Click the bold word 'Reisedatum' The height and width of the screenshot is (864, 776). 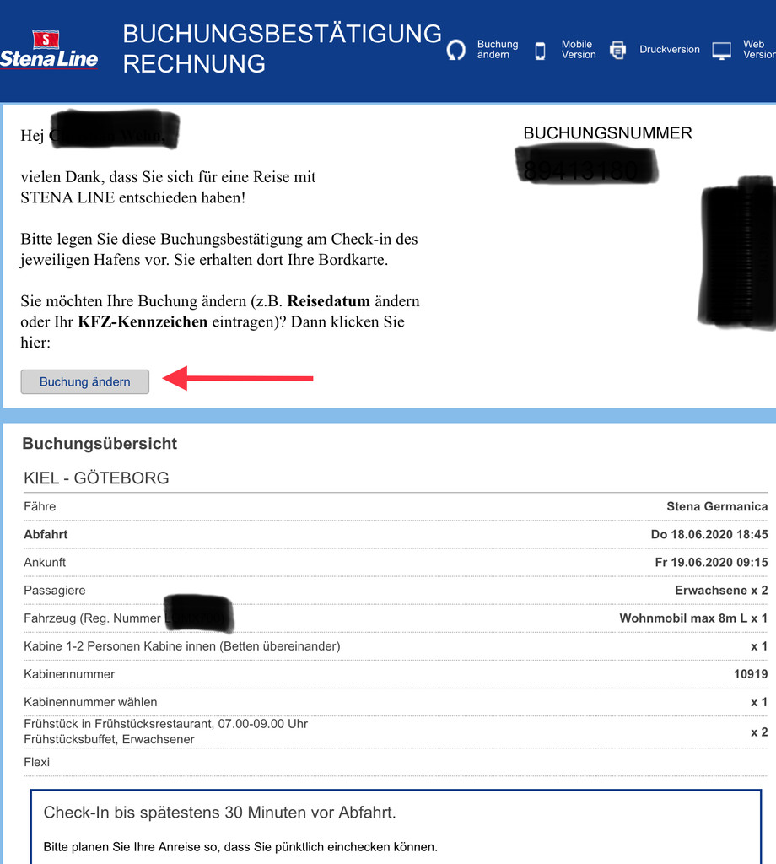tap(328, 301)
